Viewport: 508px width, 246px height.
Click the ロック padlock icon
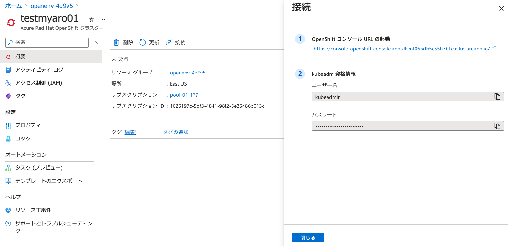(9, 139)
